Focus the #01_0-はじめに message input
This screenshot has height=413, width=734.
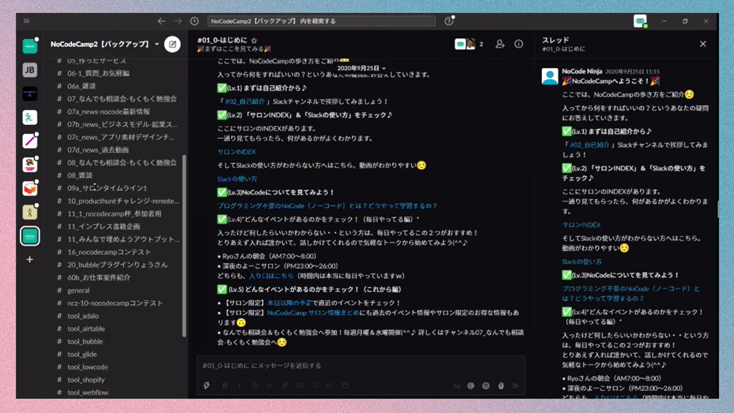tap(361, 366)
